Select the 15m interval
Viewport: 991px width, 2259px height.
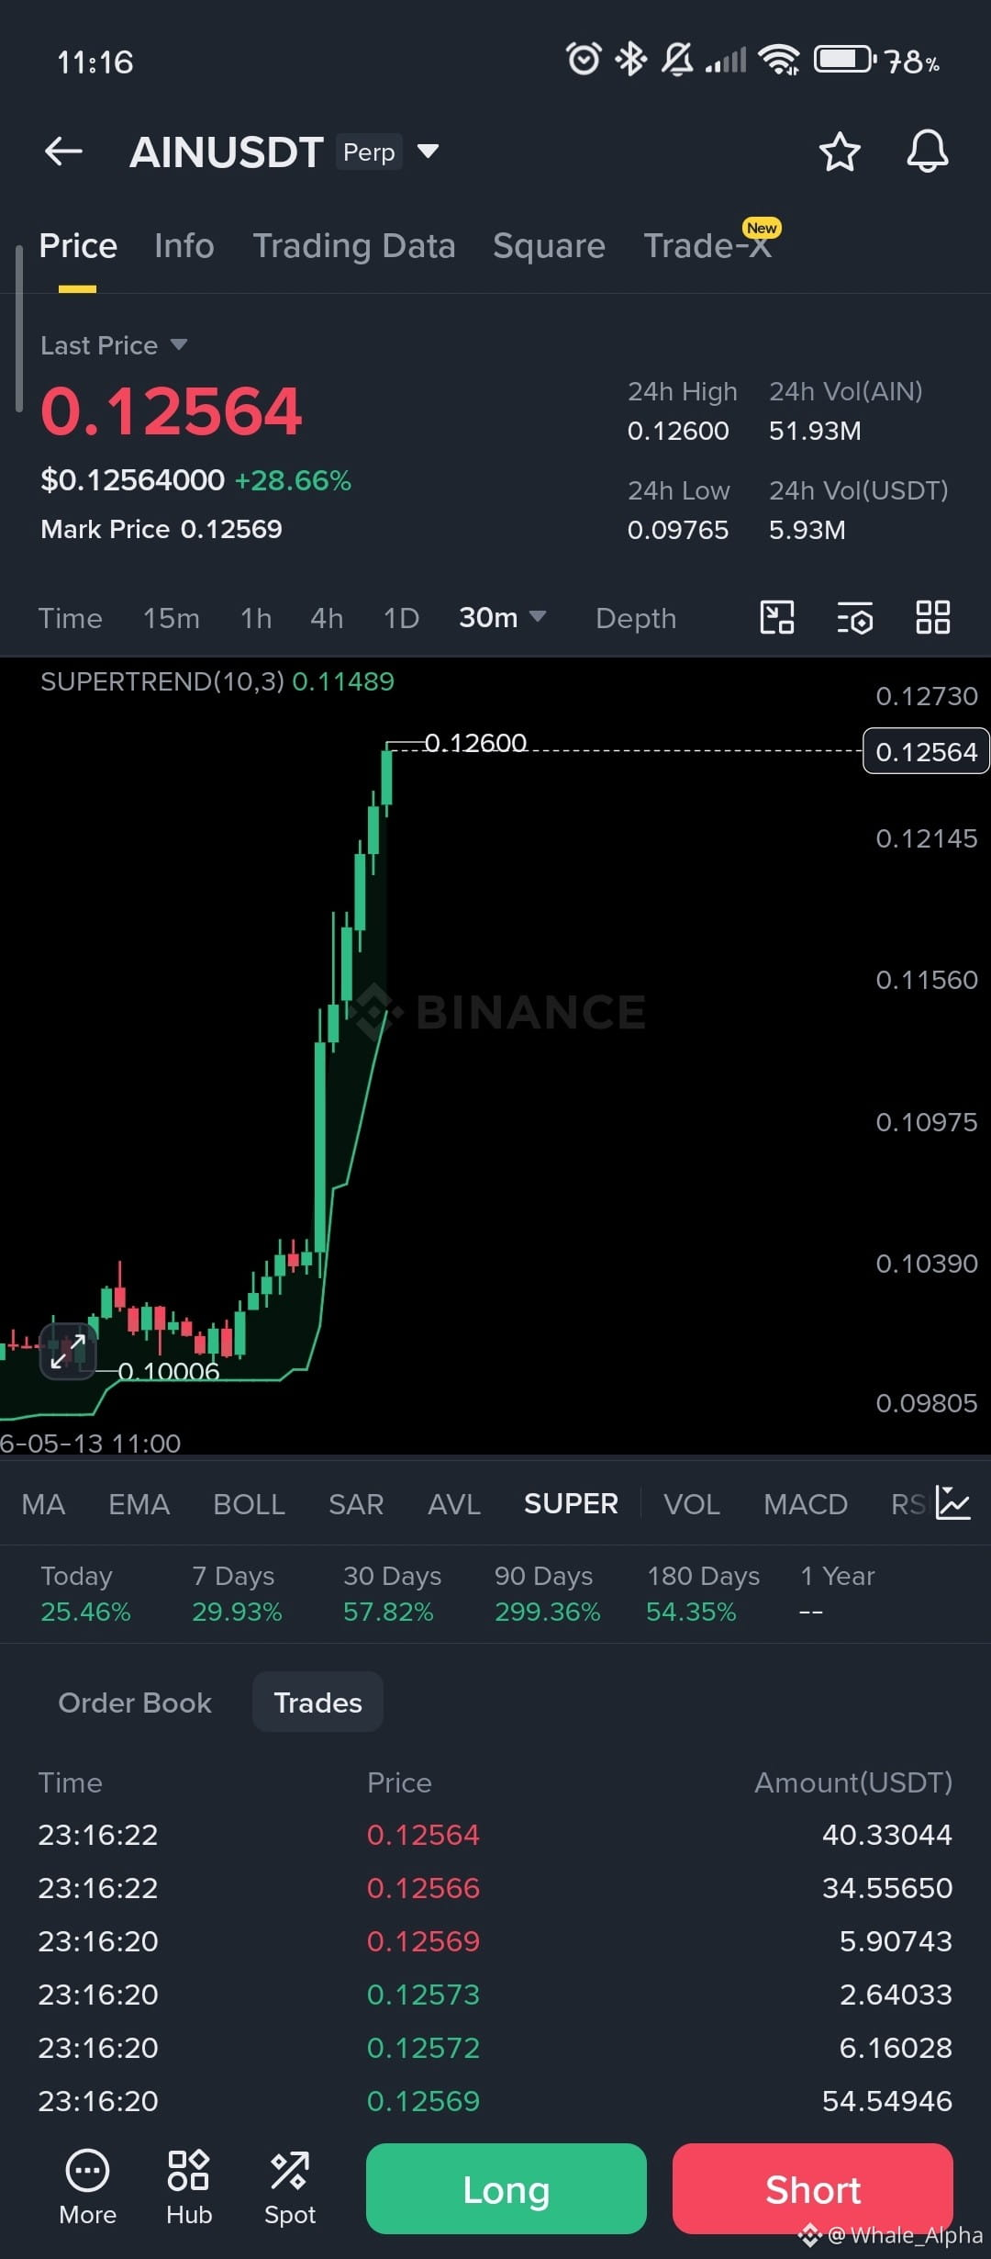click(x=172, y=618)
